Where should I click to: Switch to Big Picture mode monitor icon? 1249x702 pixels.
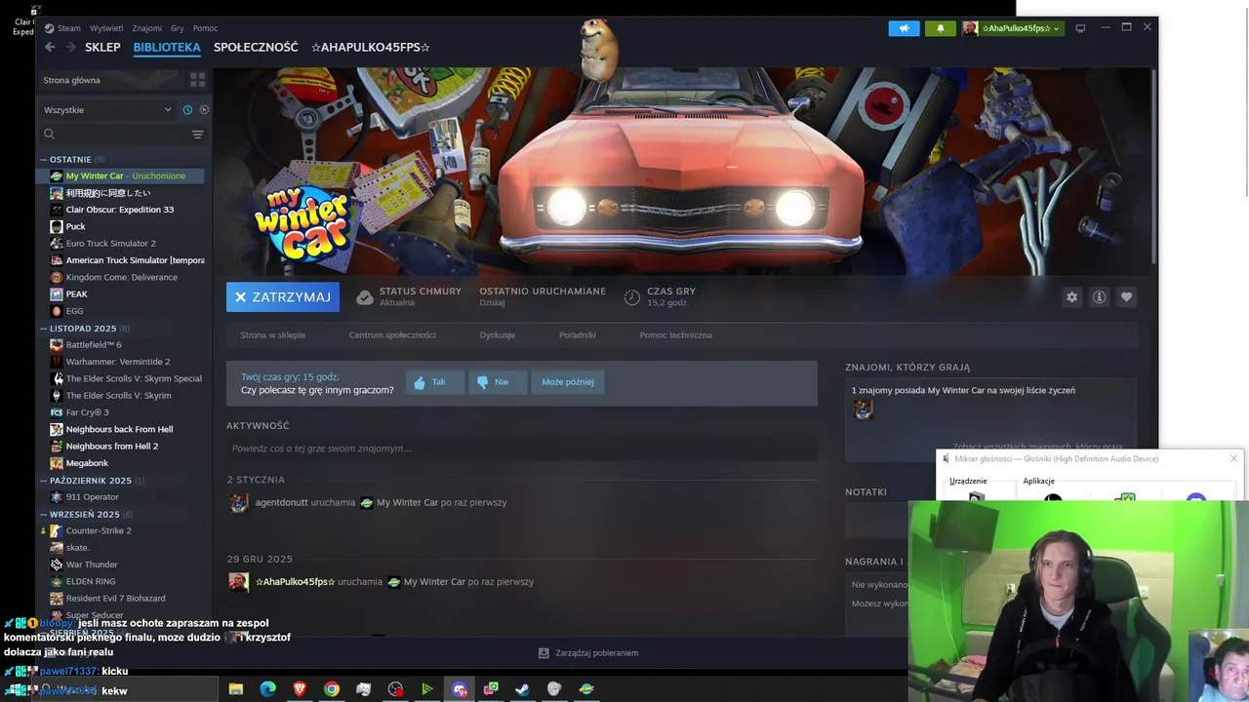tap(1080, 28)
